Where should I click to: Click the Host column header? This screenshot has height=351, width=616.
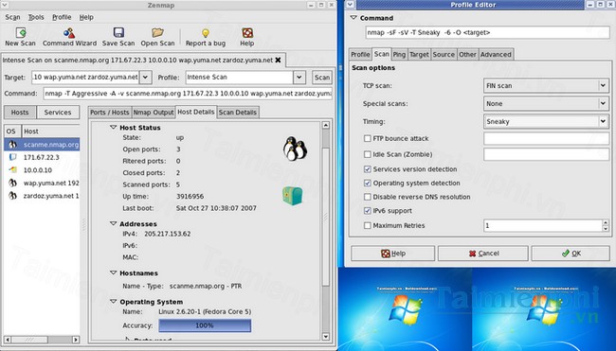[x=50, y=132]
